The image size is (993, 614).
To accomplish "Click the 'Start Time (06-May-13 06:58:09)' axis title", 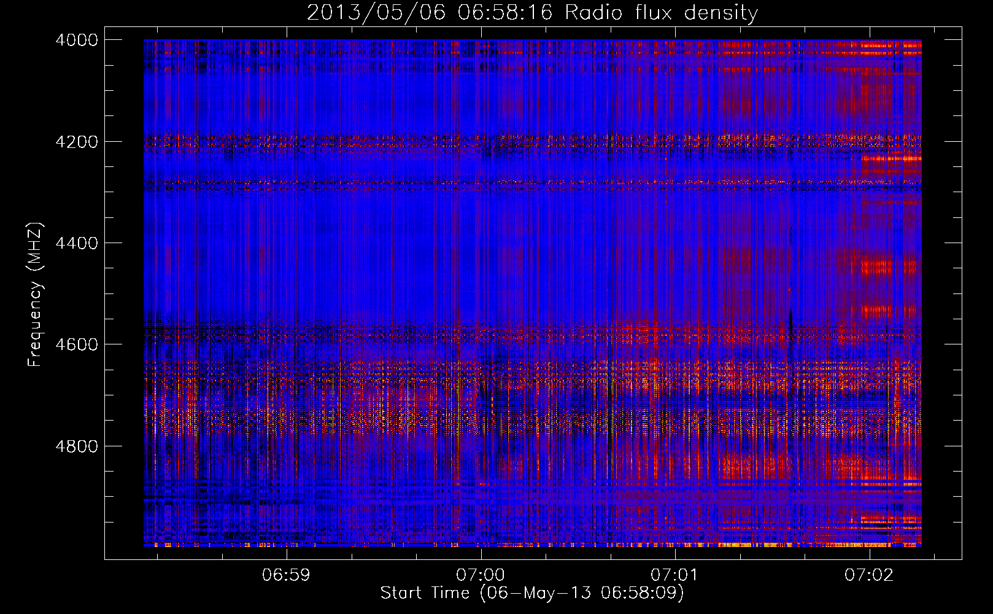I will tap(532, 593).
